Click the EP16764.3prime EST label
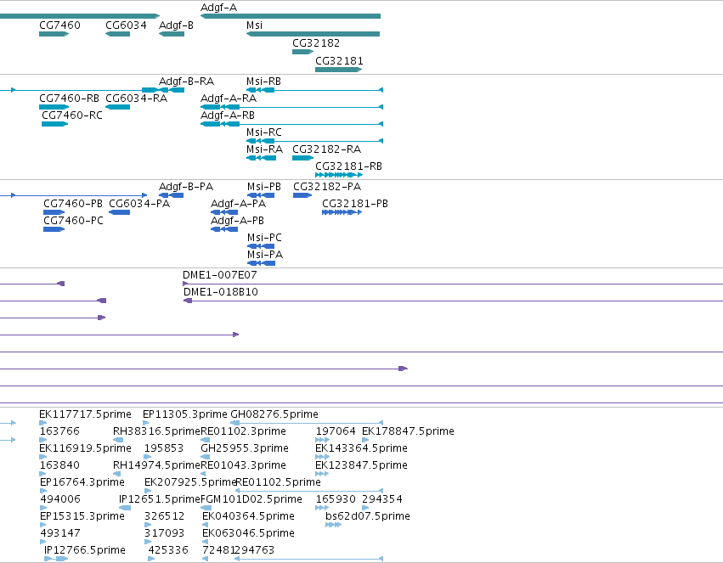Screen dimensions: 723x563 tap(82, 483)
